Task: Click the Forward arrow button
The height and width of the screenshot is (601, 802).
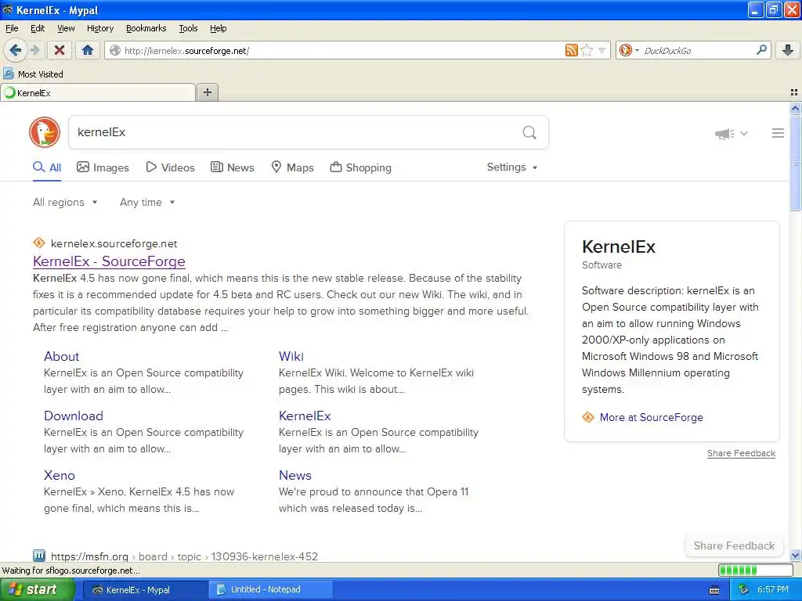Action: click(x=34, y=50)
